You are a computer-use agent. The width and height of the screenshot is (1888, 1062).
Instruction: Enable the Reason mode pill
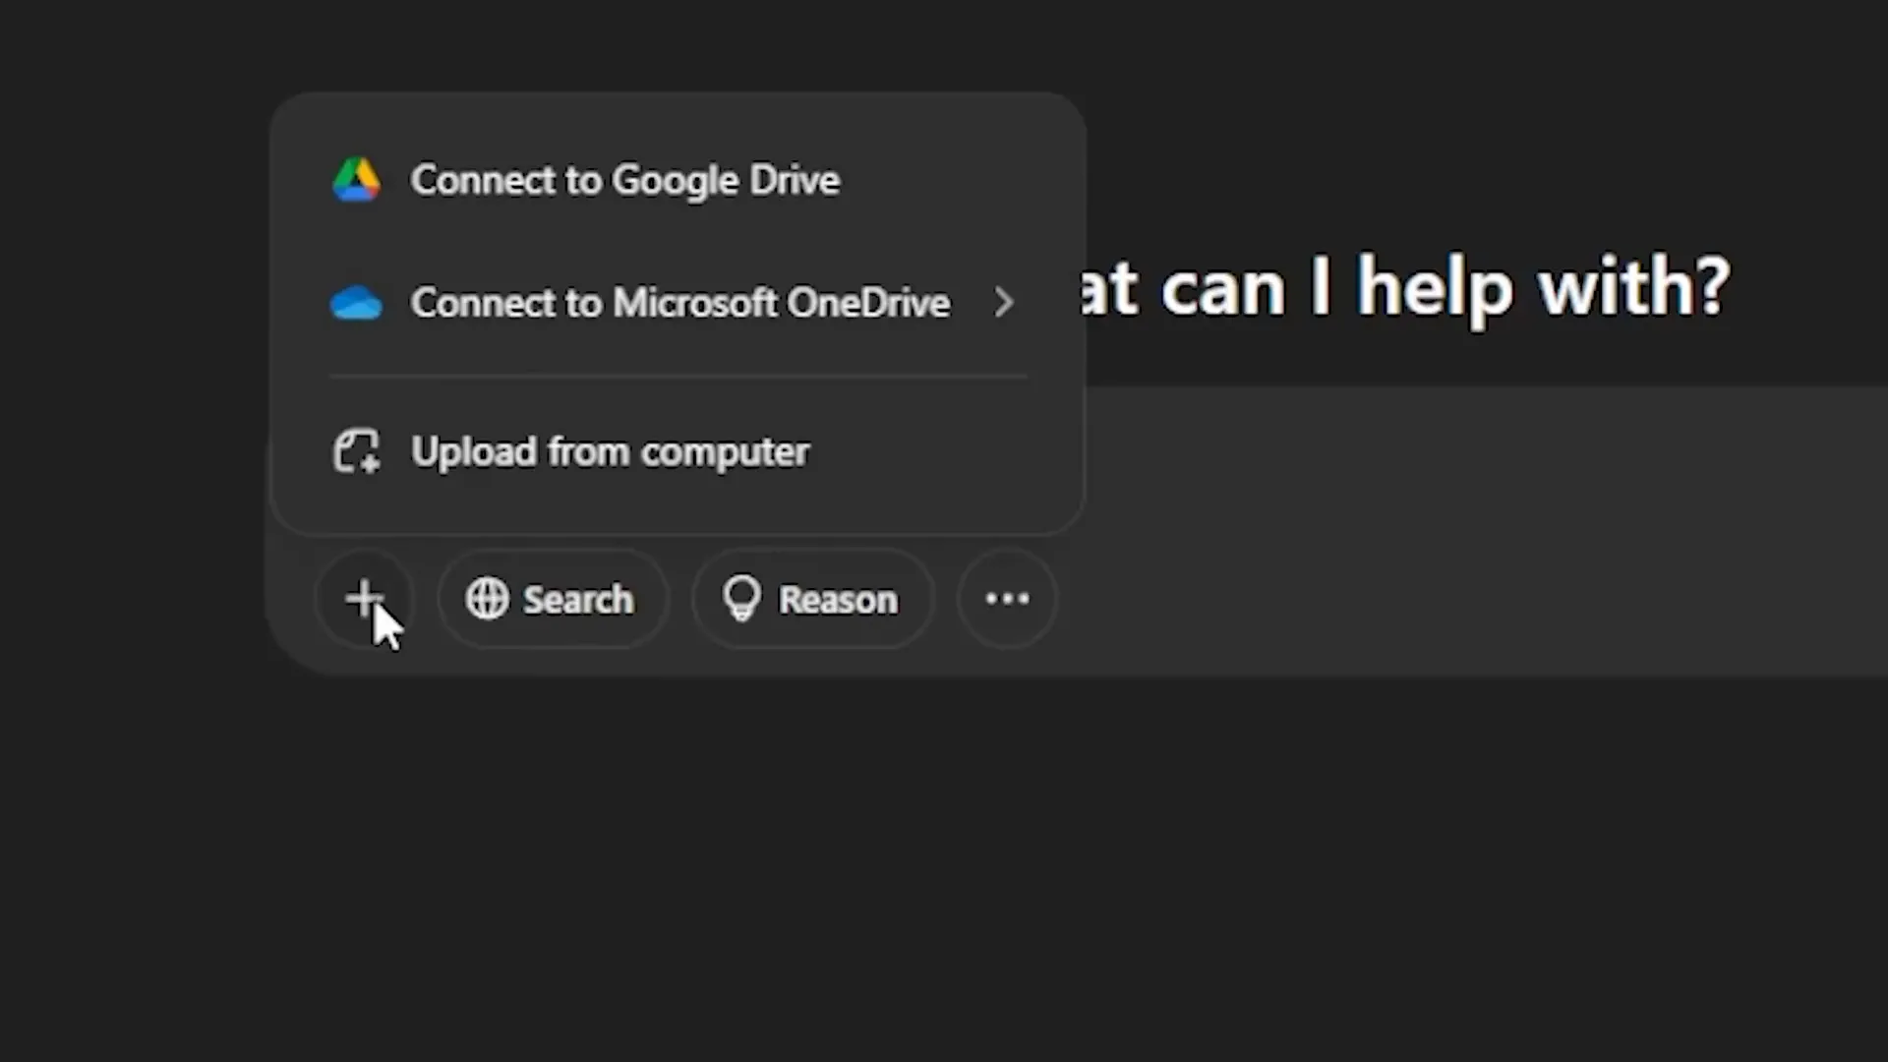pyautogui.click(x=812, y=599)
